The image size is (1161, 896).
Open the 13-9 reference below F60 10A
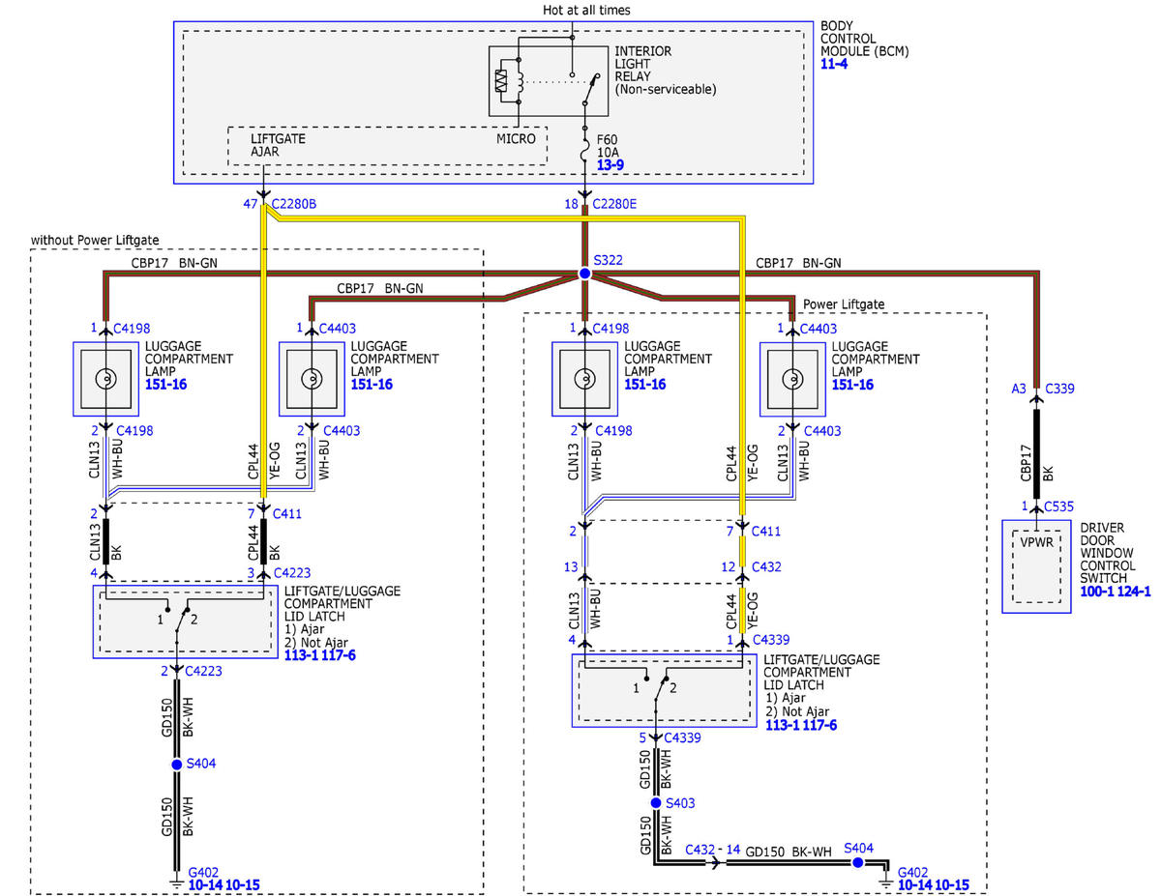click(611, 166)
